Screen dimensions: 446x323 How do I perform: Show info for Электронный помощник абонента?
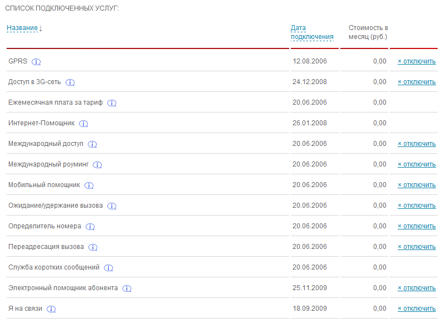pos(127,288)
